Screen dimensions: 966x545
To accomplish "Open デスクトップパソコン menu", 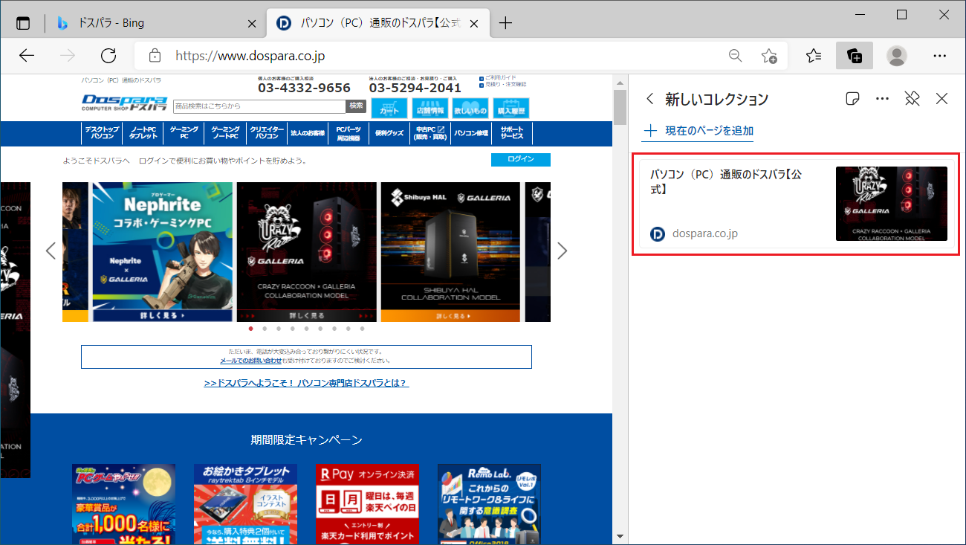I will pyautogui.click(x=102, y=133).
